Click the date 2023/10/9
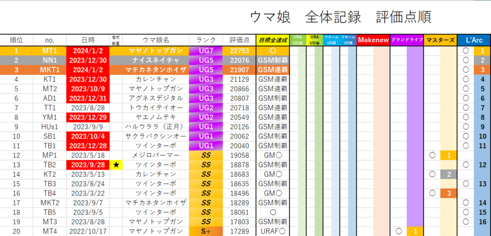The image size is (491, 236). (x=88, y=89)
